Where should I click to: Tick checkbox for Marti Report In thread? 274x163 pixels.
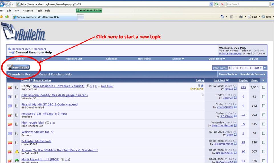(x=263, y=161)
